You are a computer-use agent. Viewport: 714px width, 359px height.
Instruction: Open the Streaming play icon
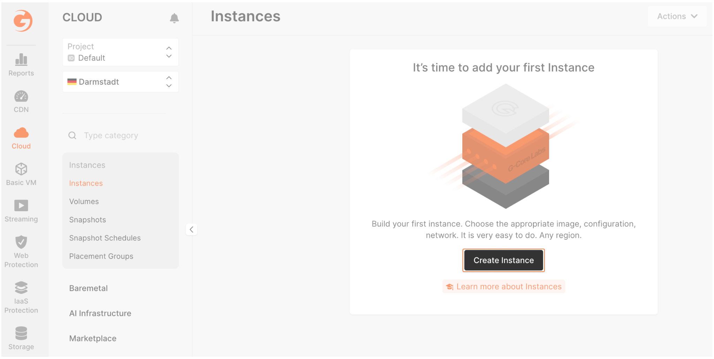coord(21,206)
